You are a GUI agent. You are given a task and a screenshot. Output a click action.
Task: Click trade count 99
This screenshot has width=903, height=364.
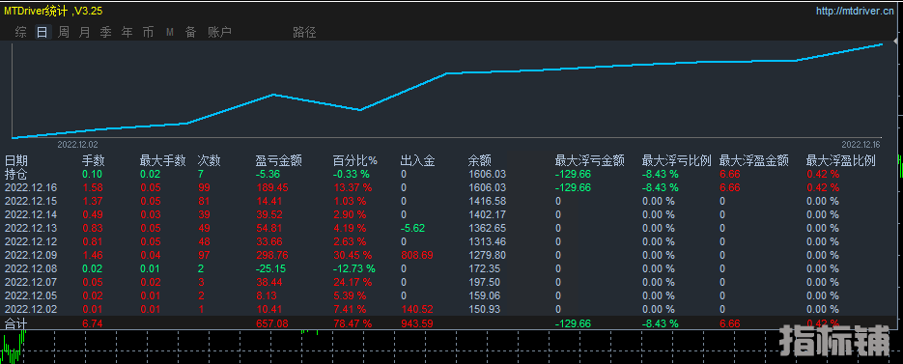[203, 187]
